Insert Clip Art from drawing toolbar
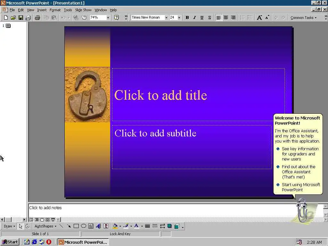The height and width of the screenshot is (246, 328). click(106, 226)
